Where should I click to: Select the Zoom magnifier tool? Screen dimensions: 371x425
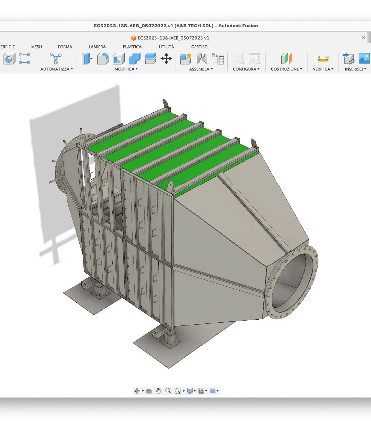(x=168, y=391)
